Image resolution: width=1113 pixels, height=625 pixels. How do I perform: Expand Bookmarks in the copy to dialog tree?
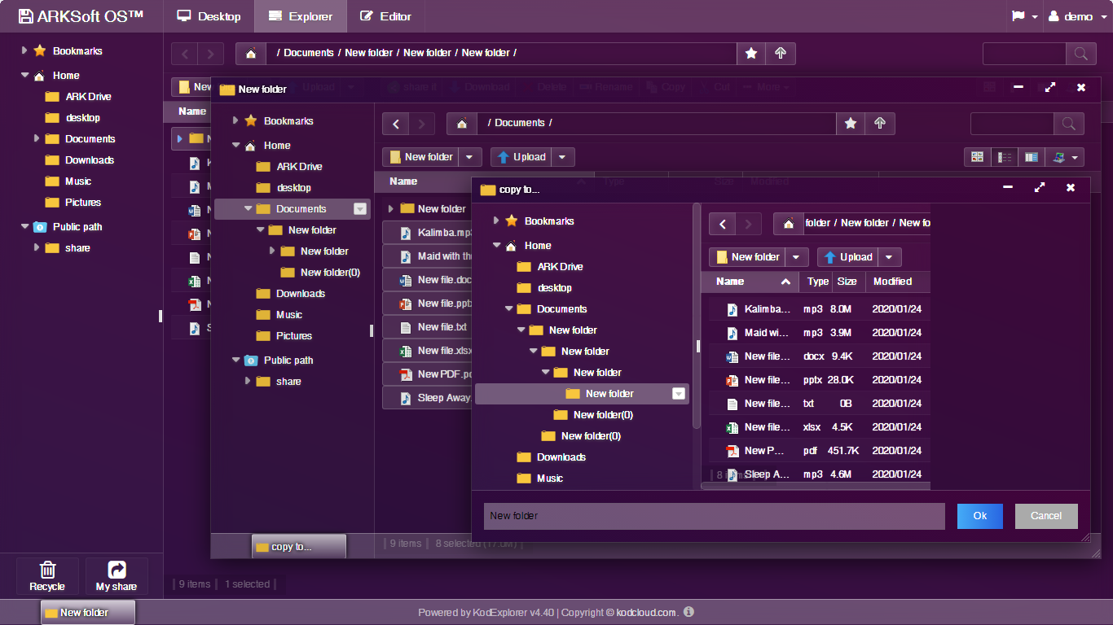coord(496,221)
